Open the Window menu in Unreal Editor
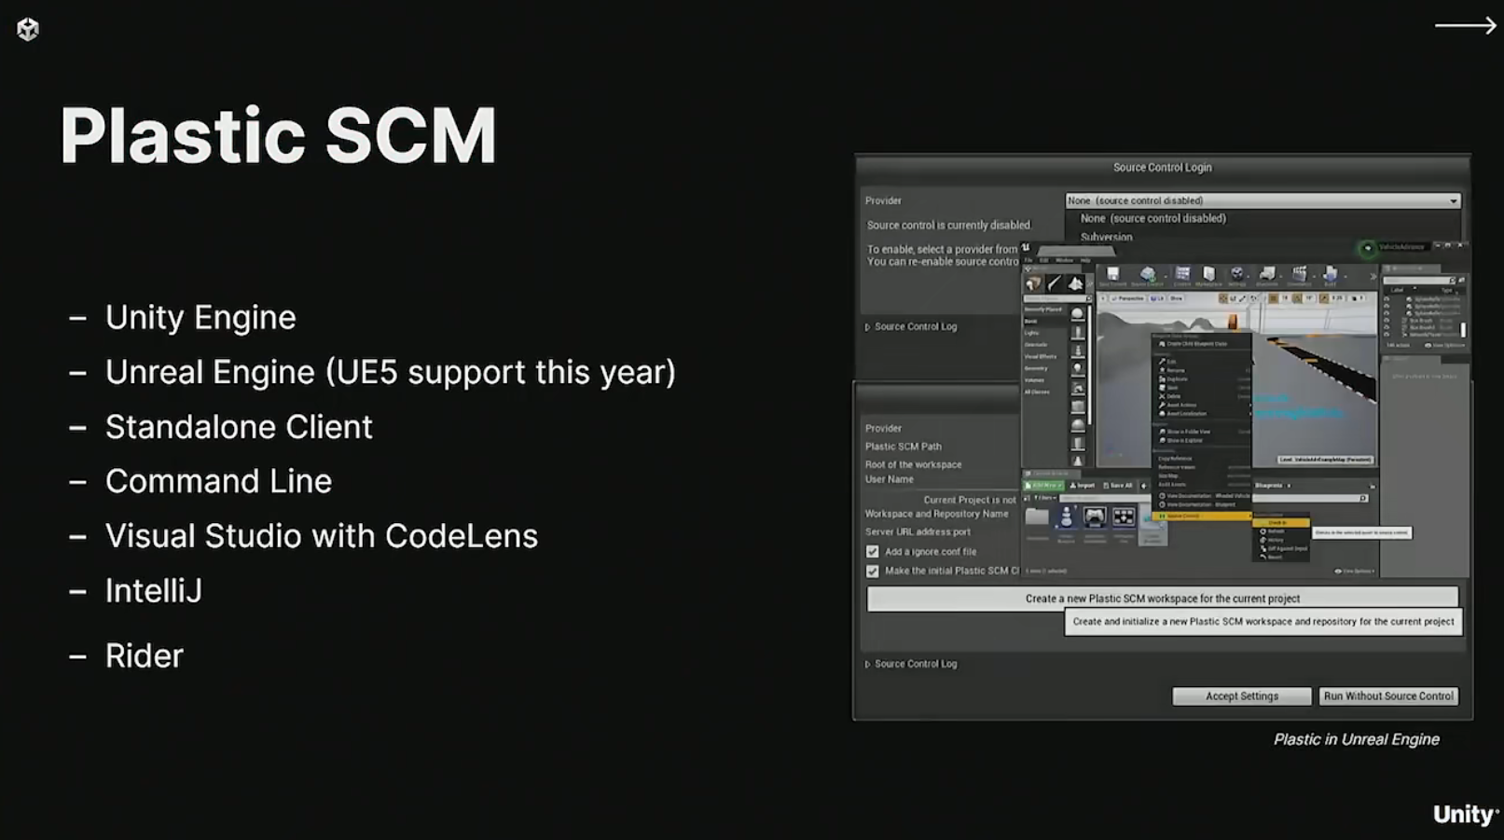The image size is (1504, 840). [x=1064, y=260]
